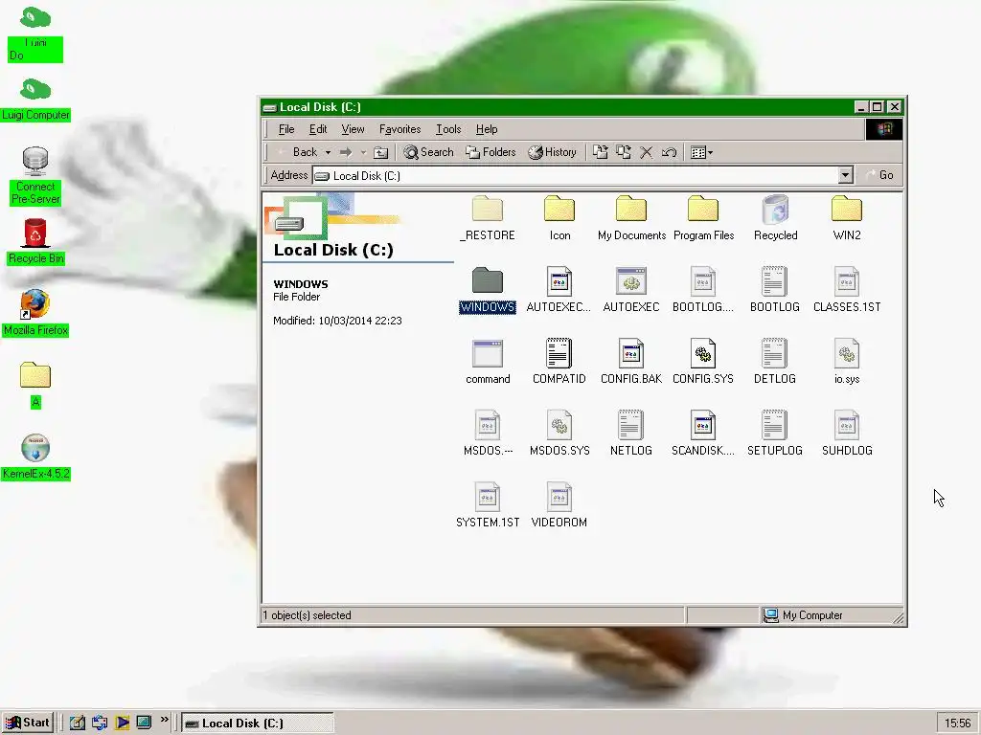The image size is (981, 735).
Task: Click the Undo toolbar icon
Action: [669, 152]
